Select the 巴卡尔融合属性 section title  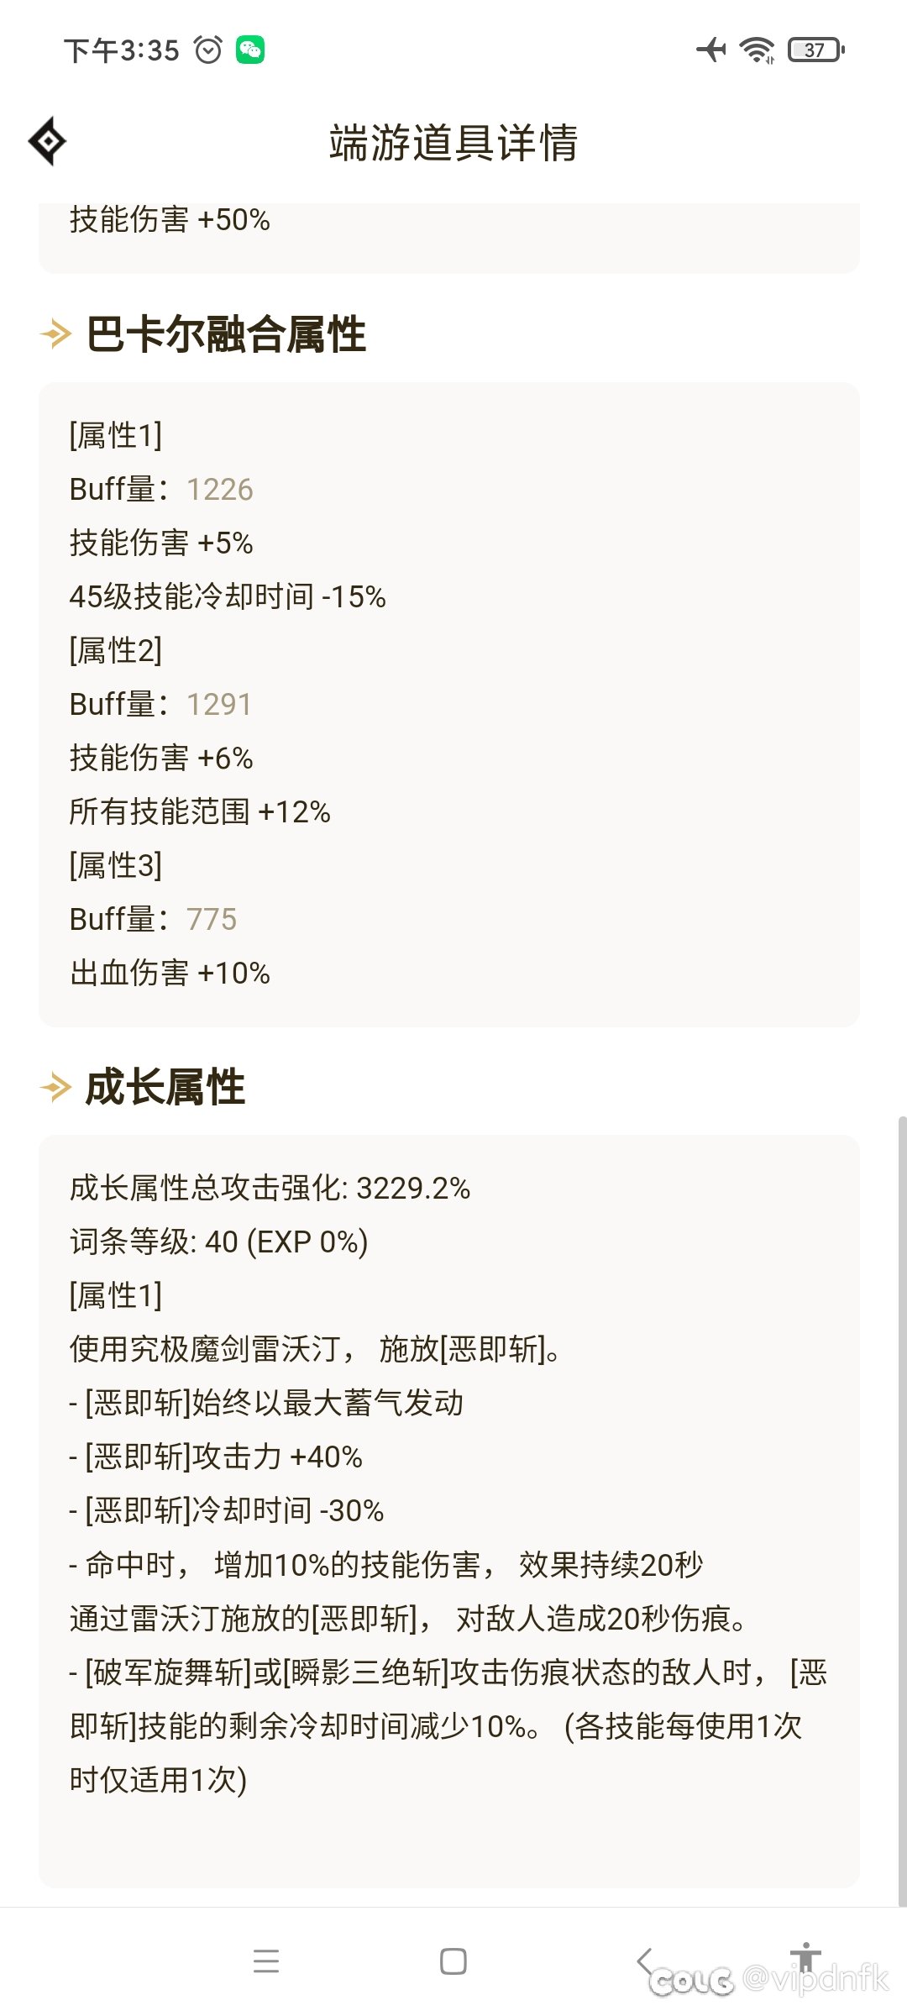(226, 333)
